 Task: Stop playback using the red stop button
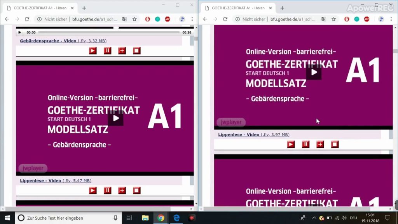tap(136, 190)
